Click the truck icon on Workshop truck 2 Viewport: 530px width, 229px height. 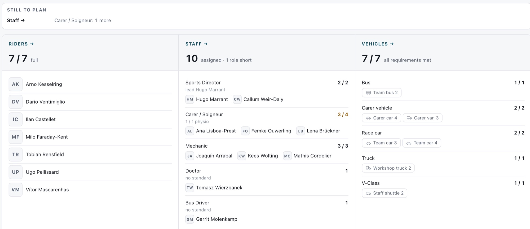point(368,168)
